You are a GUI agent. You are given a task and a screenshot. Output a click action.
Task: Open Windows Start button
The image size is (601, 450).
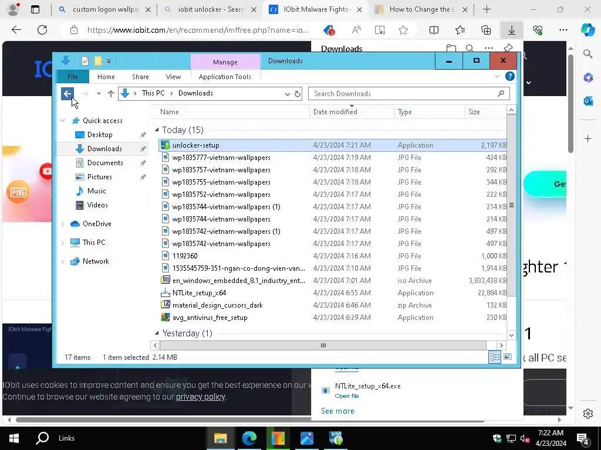pyautogui.click(x=14, y=438)
